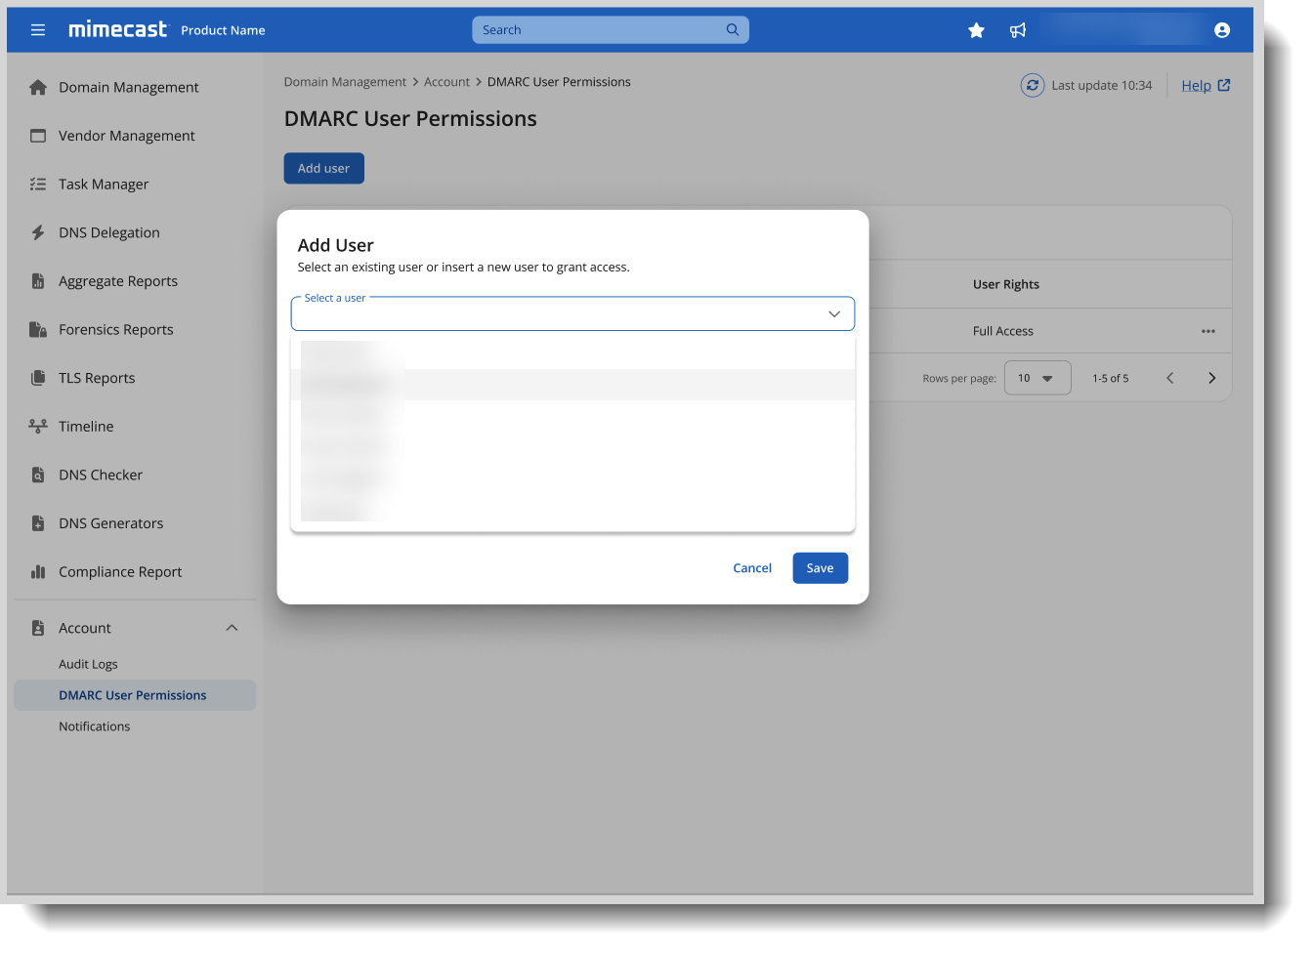Click the Forensics Reports icon
The height and width of the screenshot is (953, 1313).
coord(38,329)
